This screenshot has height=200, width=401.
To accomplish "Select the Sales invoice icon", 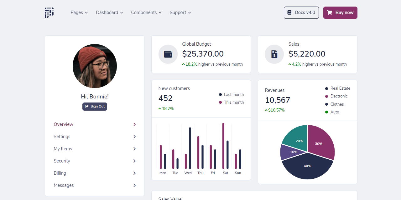I will pyautogui.click(x=274, y=54).
